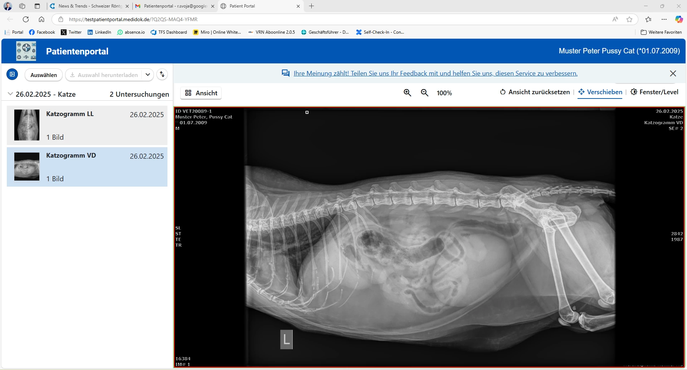Close the Patient Portal tab
This screenshot has width=687, height=370.
tap(298, 6)
